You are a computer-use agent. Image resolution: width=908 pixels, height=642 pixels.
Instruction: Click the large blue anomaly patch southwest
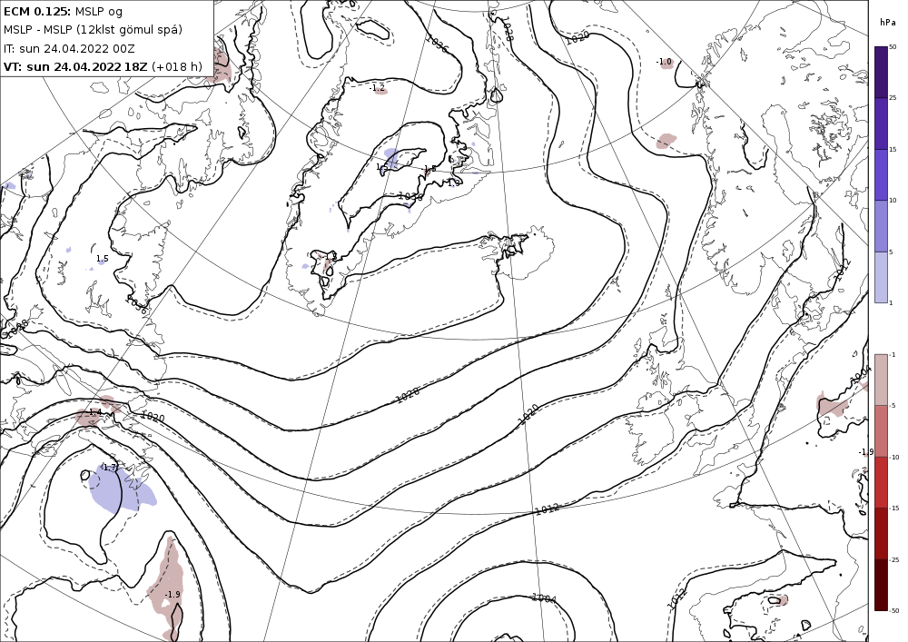click(x=122, y=489)
